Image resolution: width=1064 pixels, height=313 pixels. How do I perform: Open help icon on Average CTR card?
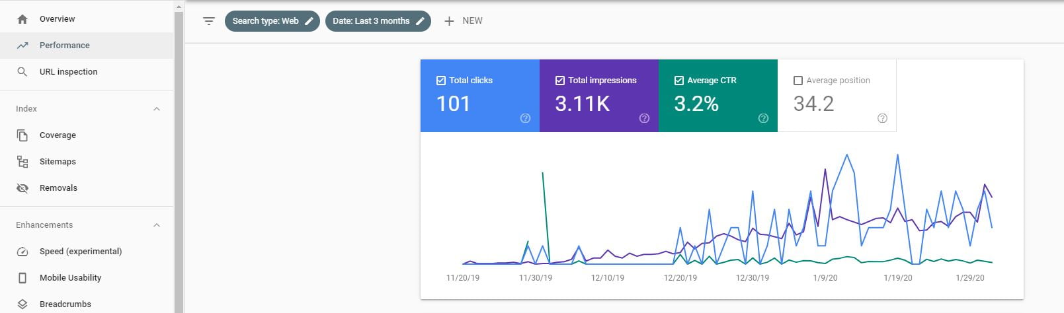coord(763,118)
